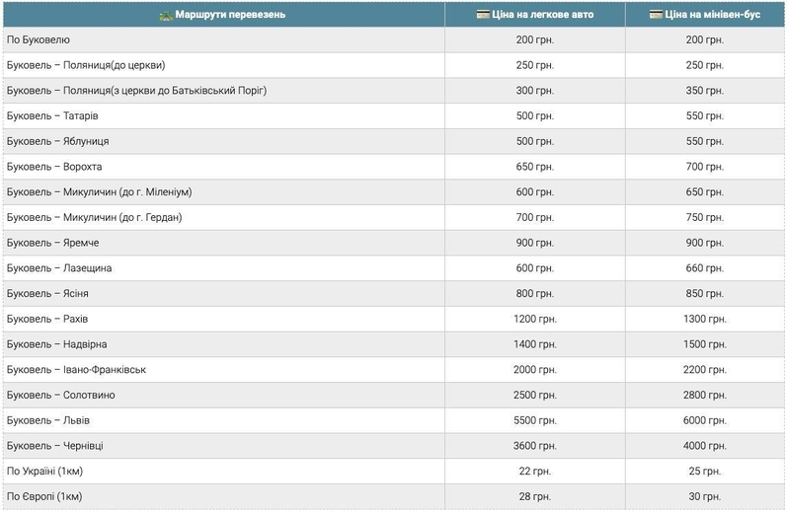The width and height of the screenshot is (789, 513).
Task: Select the Маршрути перевезень column header text
Action: point(230,15)
